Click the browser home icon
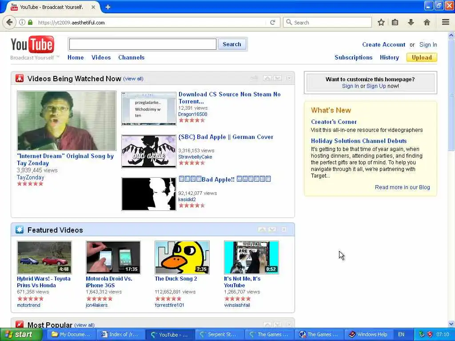Image resolution: width=455 pixels, height=341 pixels. [427, 22]
